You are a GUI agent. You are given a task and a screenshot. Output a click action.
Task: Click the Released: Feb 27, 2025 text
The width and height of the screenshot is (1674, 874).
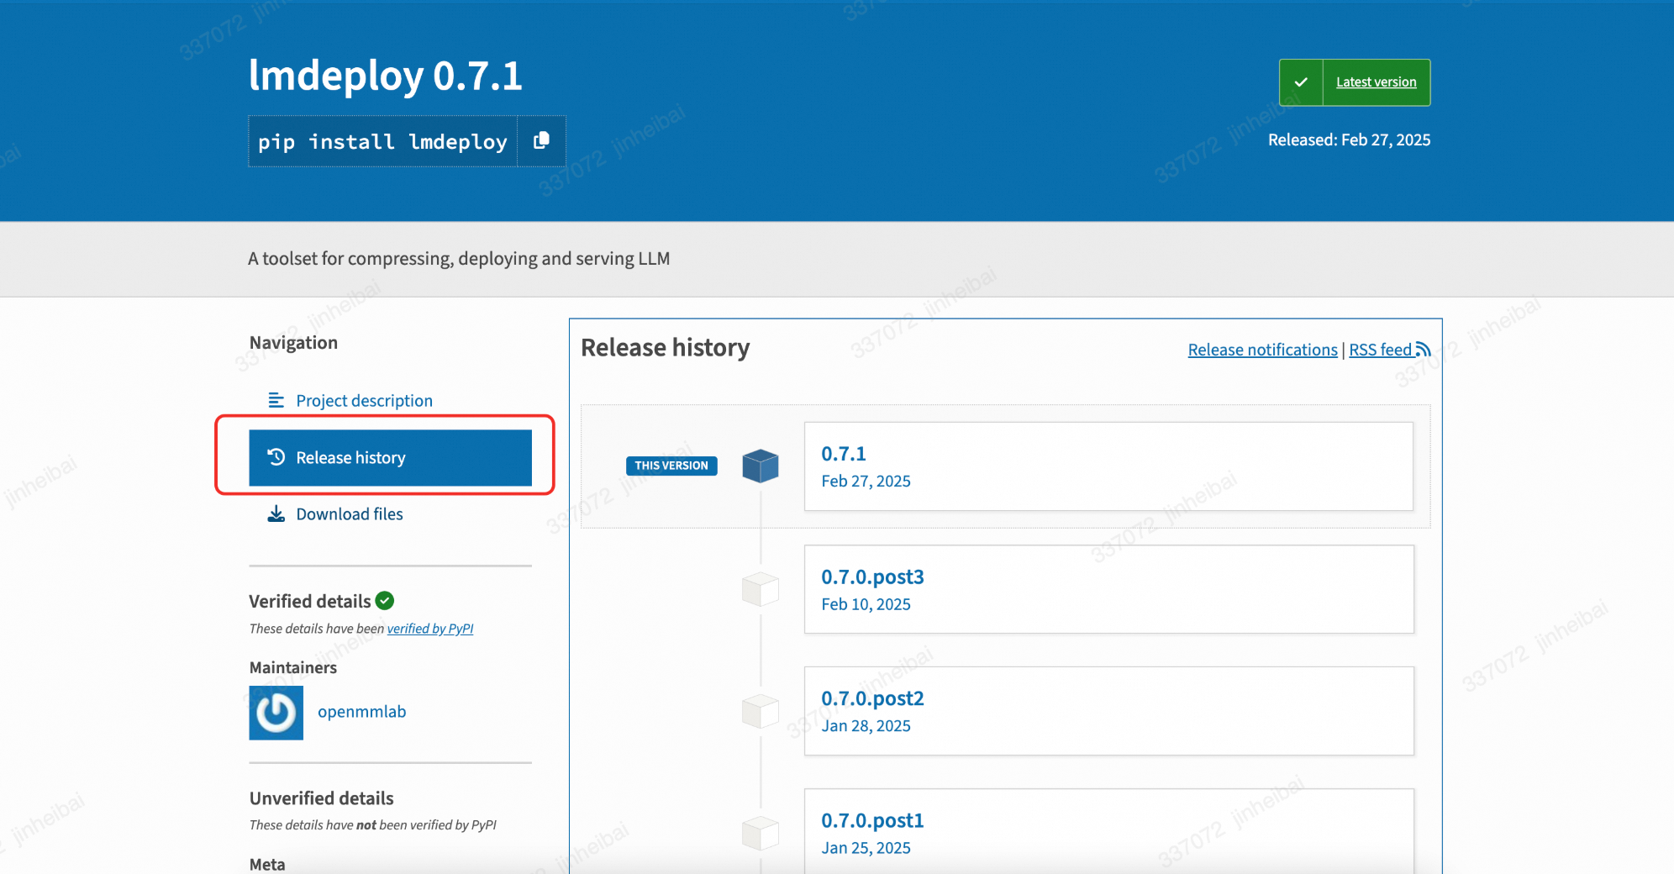tap(1349, 140)
